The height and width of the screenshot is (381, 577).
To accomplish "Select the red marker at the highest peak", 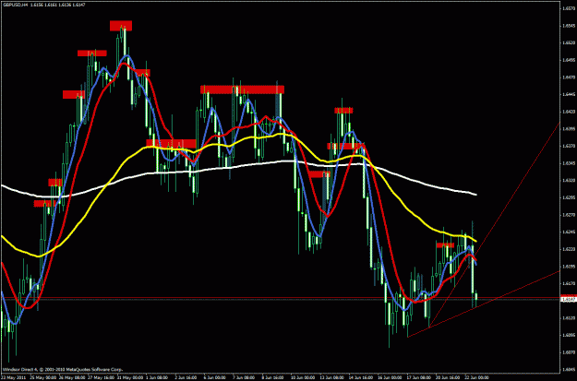I will pyautogui.click(x=121, y=26).
